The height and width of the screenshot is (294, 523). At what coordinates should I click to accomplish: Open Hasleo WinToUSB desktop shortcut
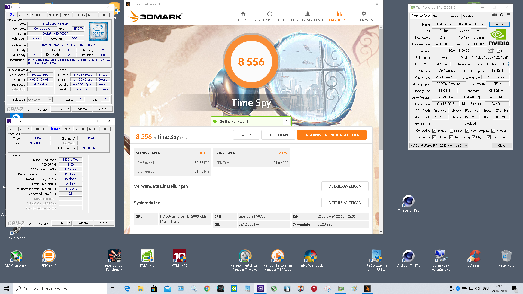tap(310, 258)
